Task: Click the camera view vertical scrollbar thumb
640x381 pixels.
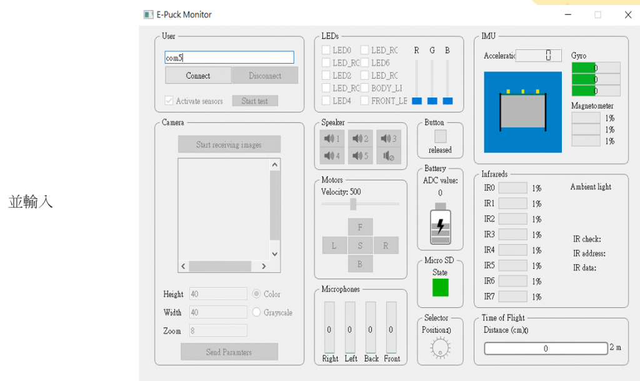Action: 275,205
